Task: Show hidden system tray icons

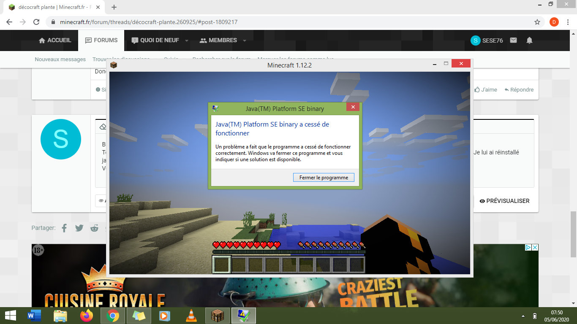Action: point(523,316)
